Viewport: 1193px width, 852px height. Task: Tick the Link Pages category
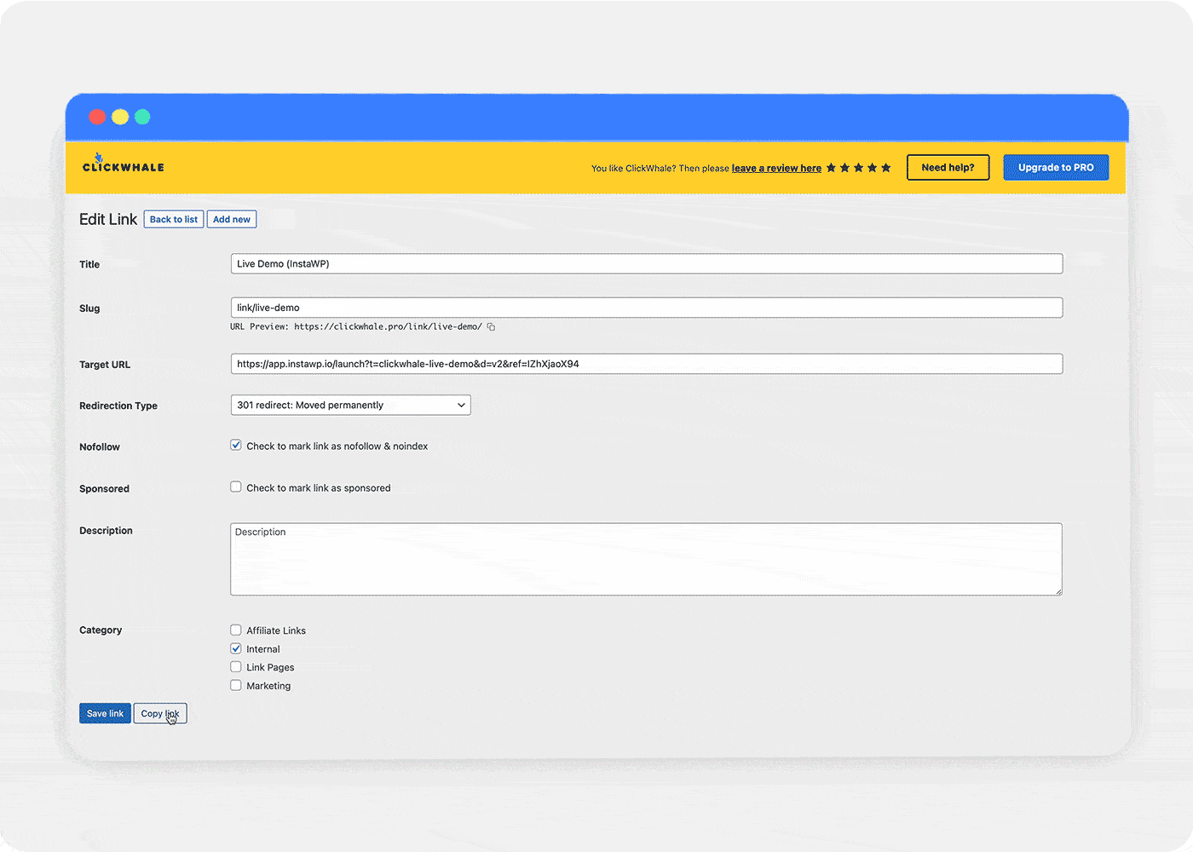[x=236, y=667]
